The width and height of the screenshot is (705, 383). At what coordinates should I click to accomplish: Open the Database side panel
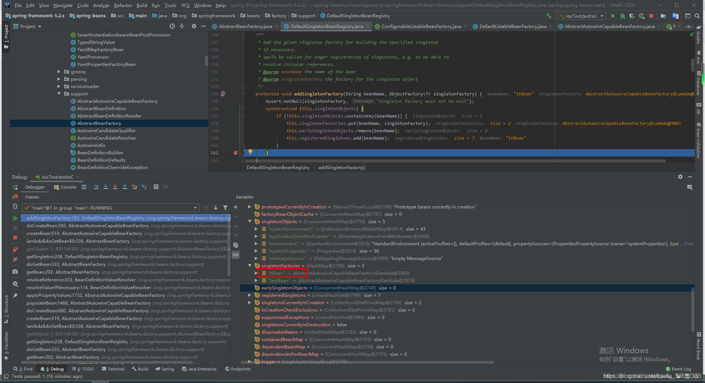tap(698, 83)
